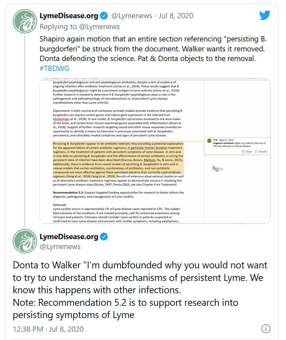Click the top LymeDisease.org tick avatar
286x340 pixels.
coord(25,21)
